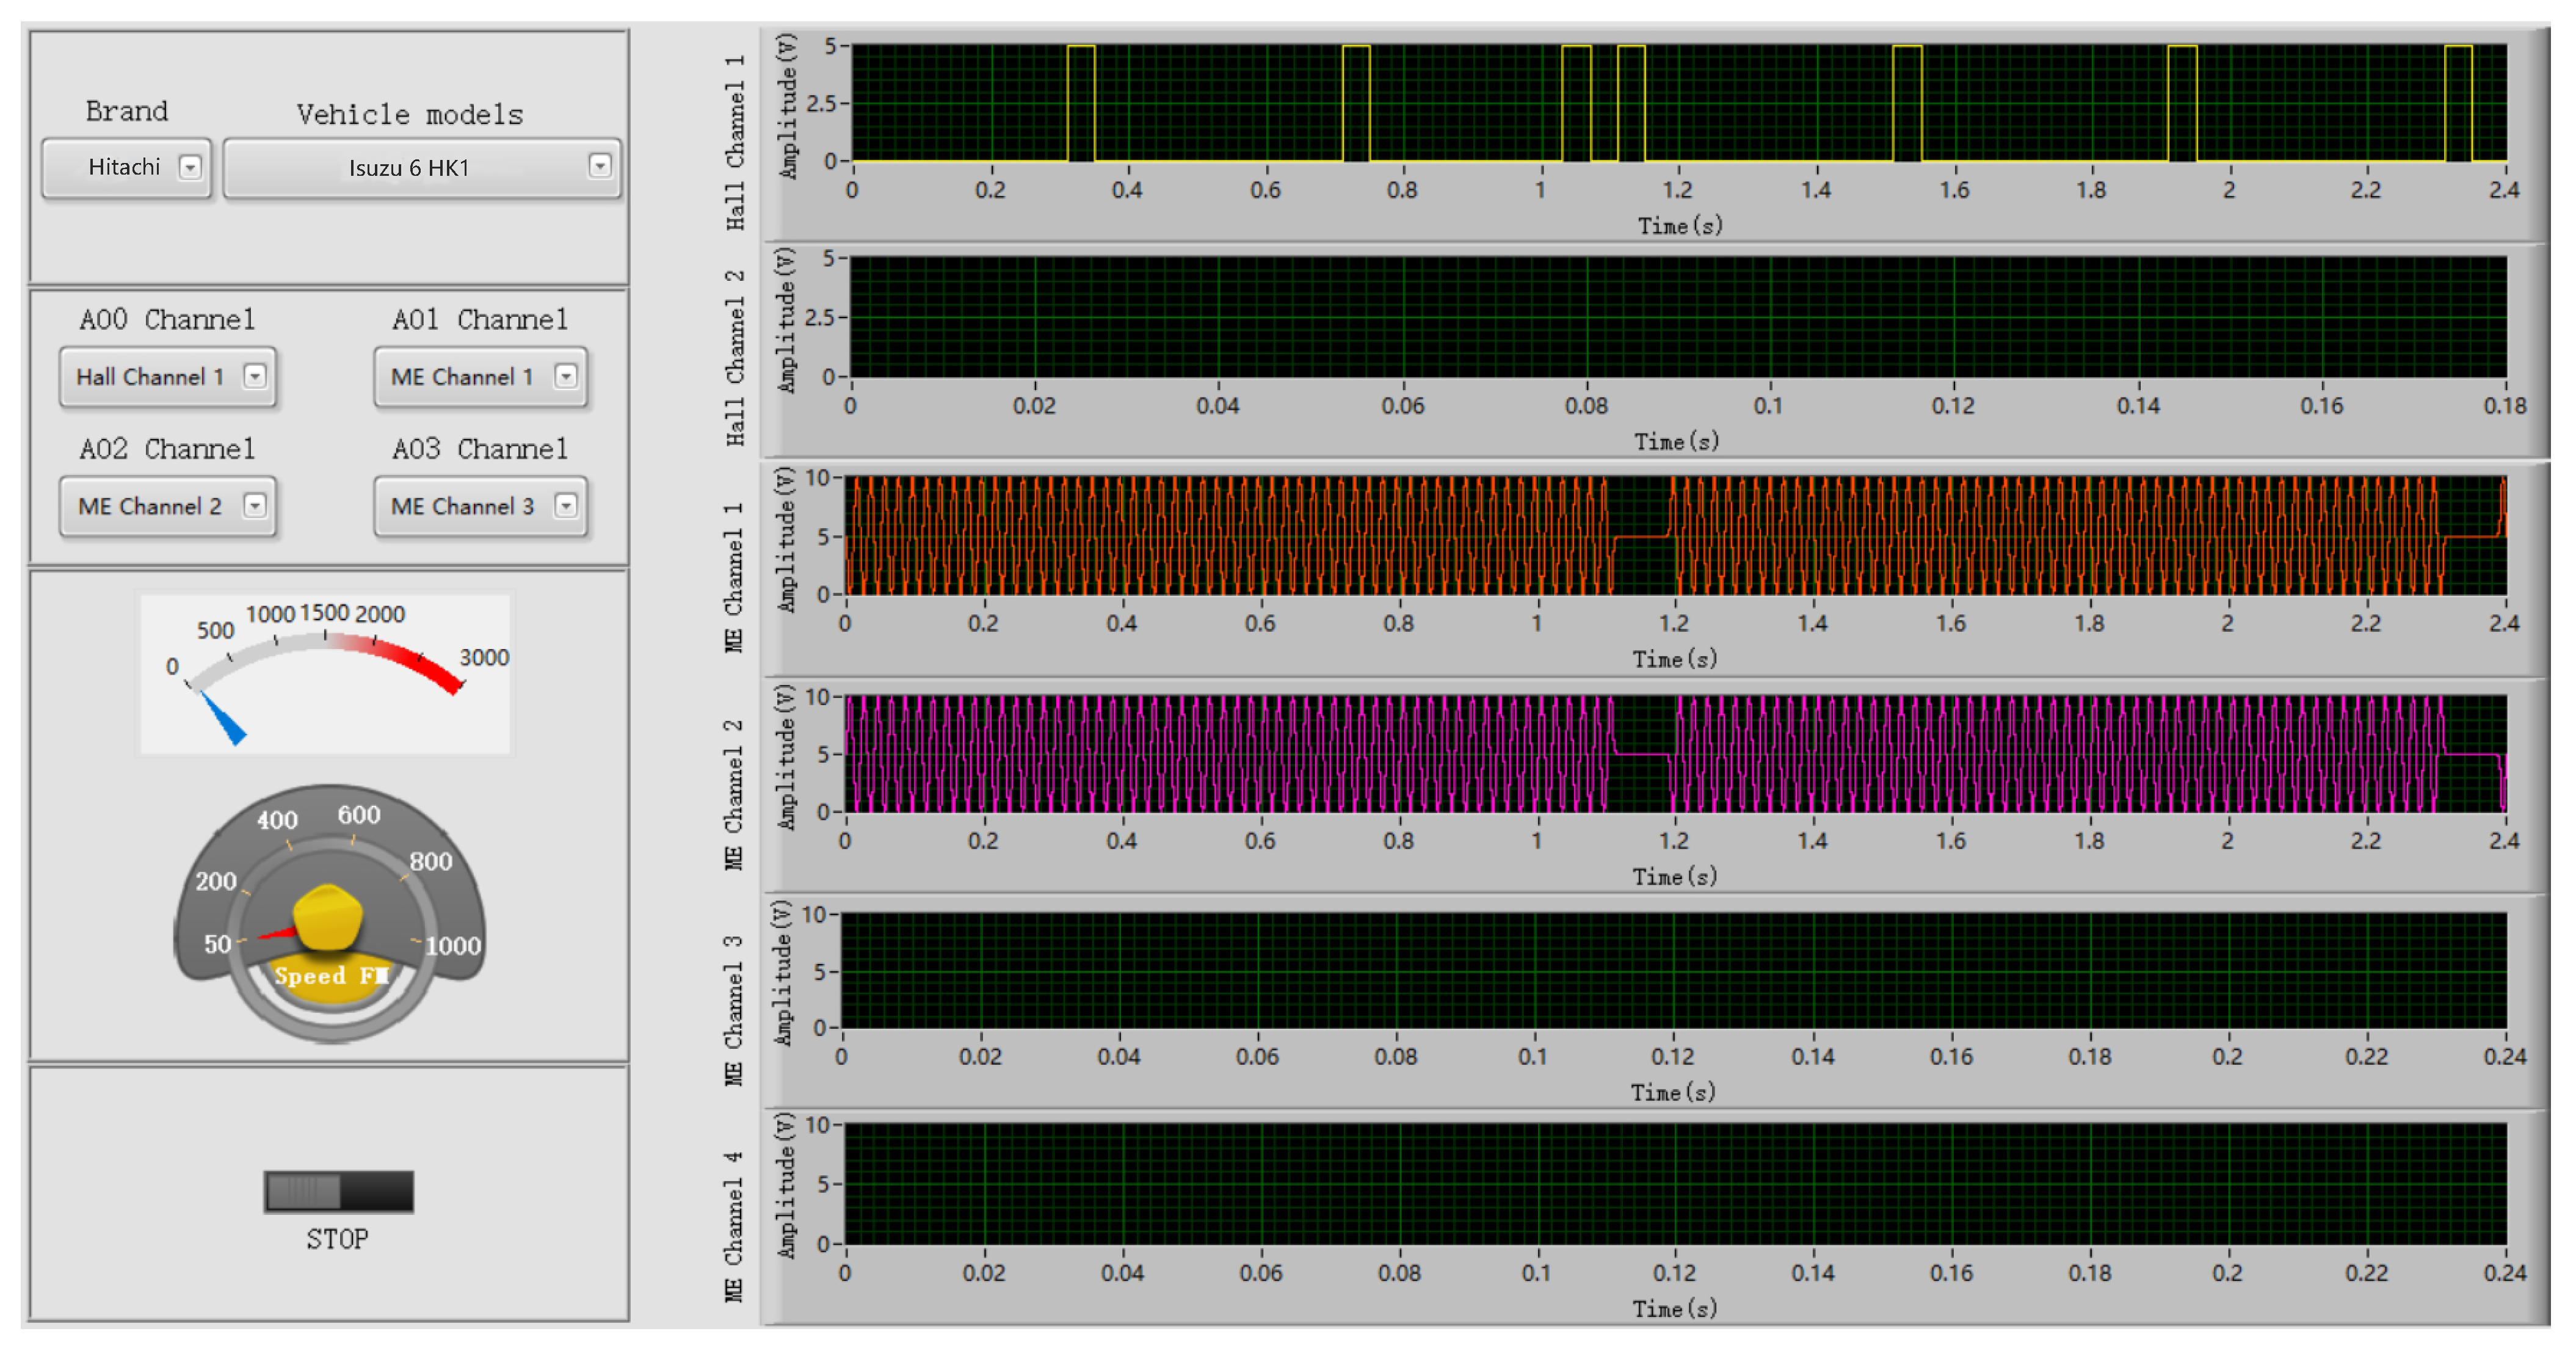Click the ME Channel 1 orange waveform graph
Screen dimensions: 2576x1348
[1676, 536]
